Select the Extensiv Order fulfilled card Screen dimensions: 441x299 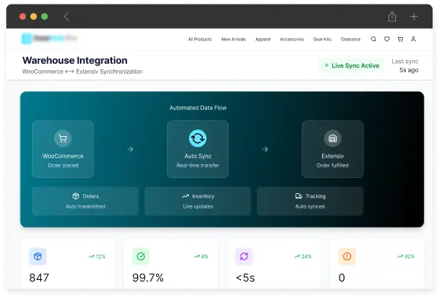(332, 149)
